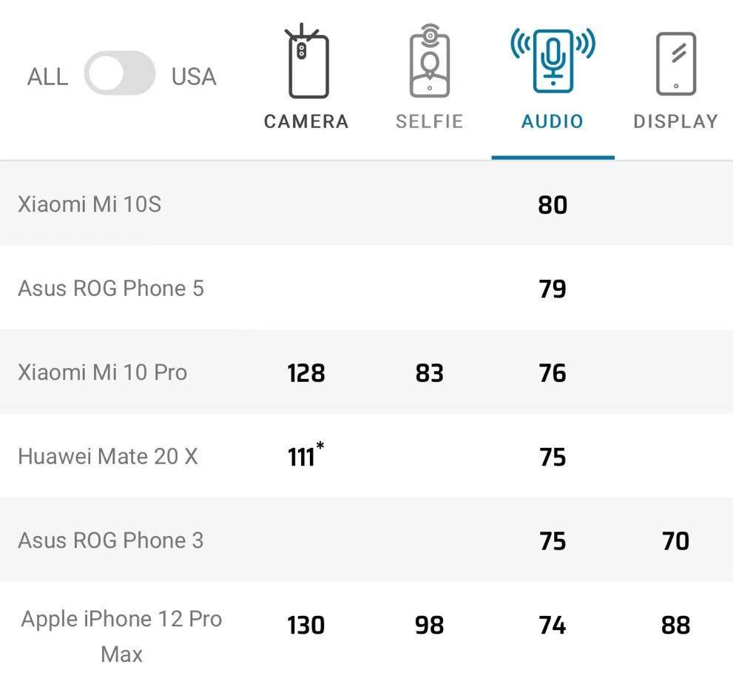Switch to the DISPLAY tab label
The height and width of the screenshot is (687, 733).
pos(676,121)
